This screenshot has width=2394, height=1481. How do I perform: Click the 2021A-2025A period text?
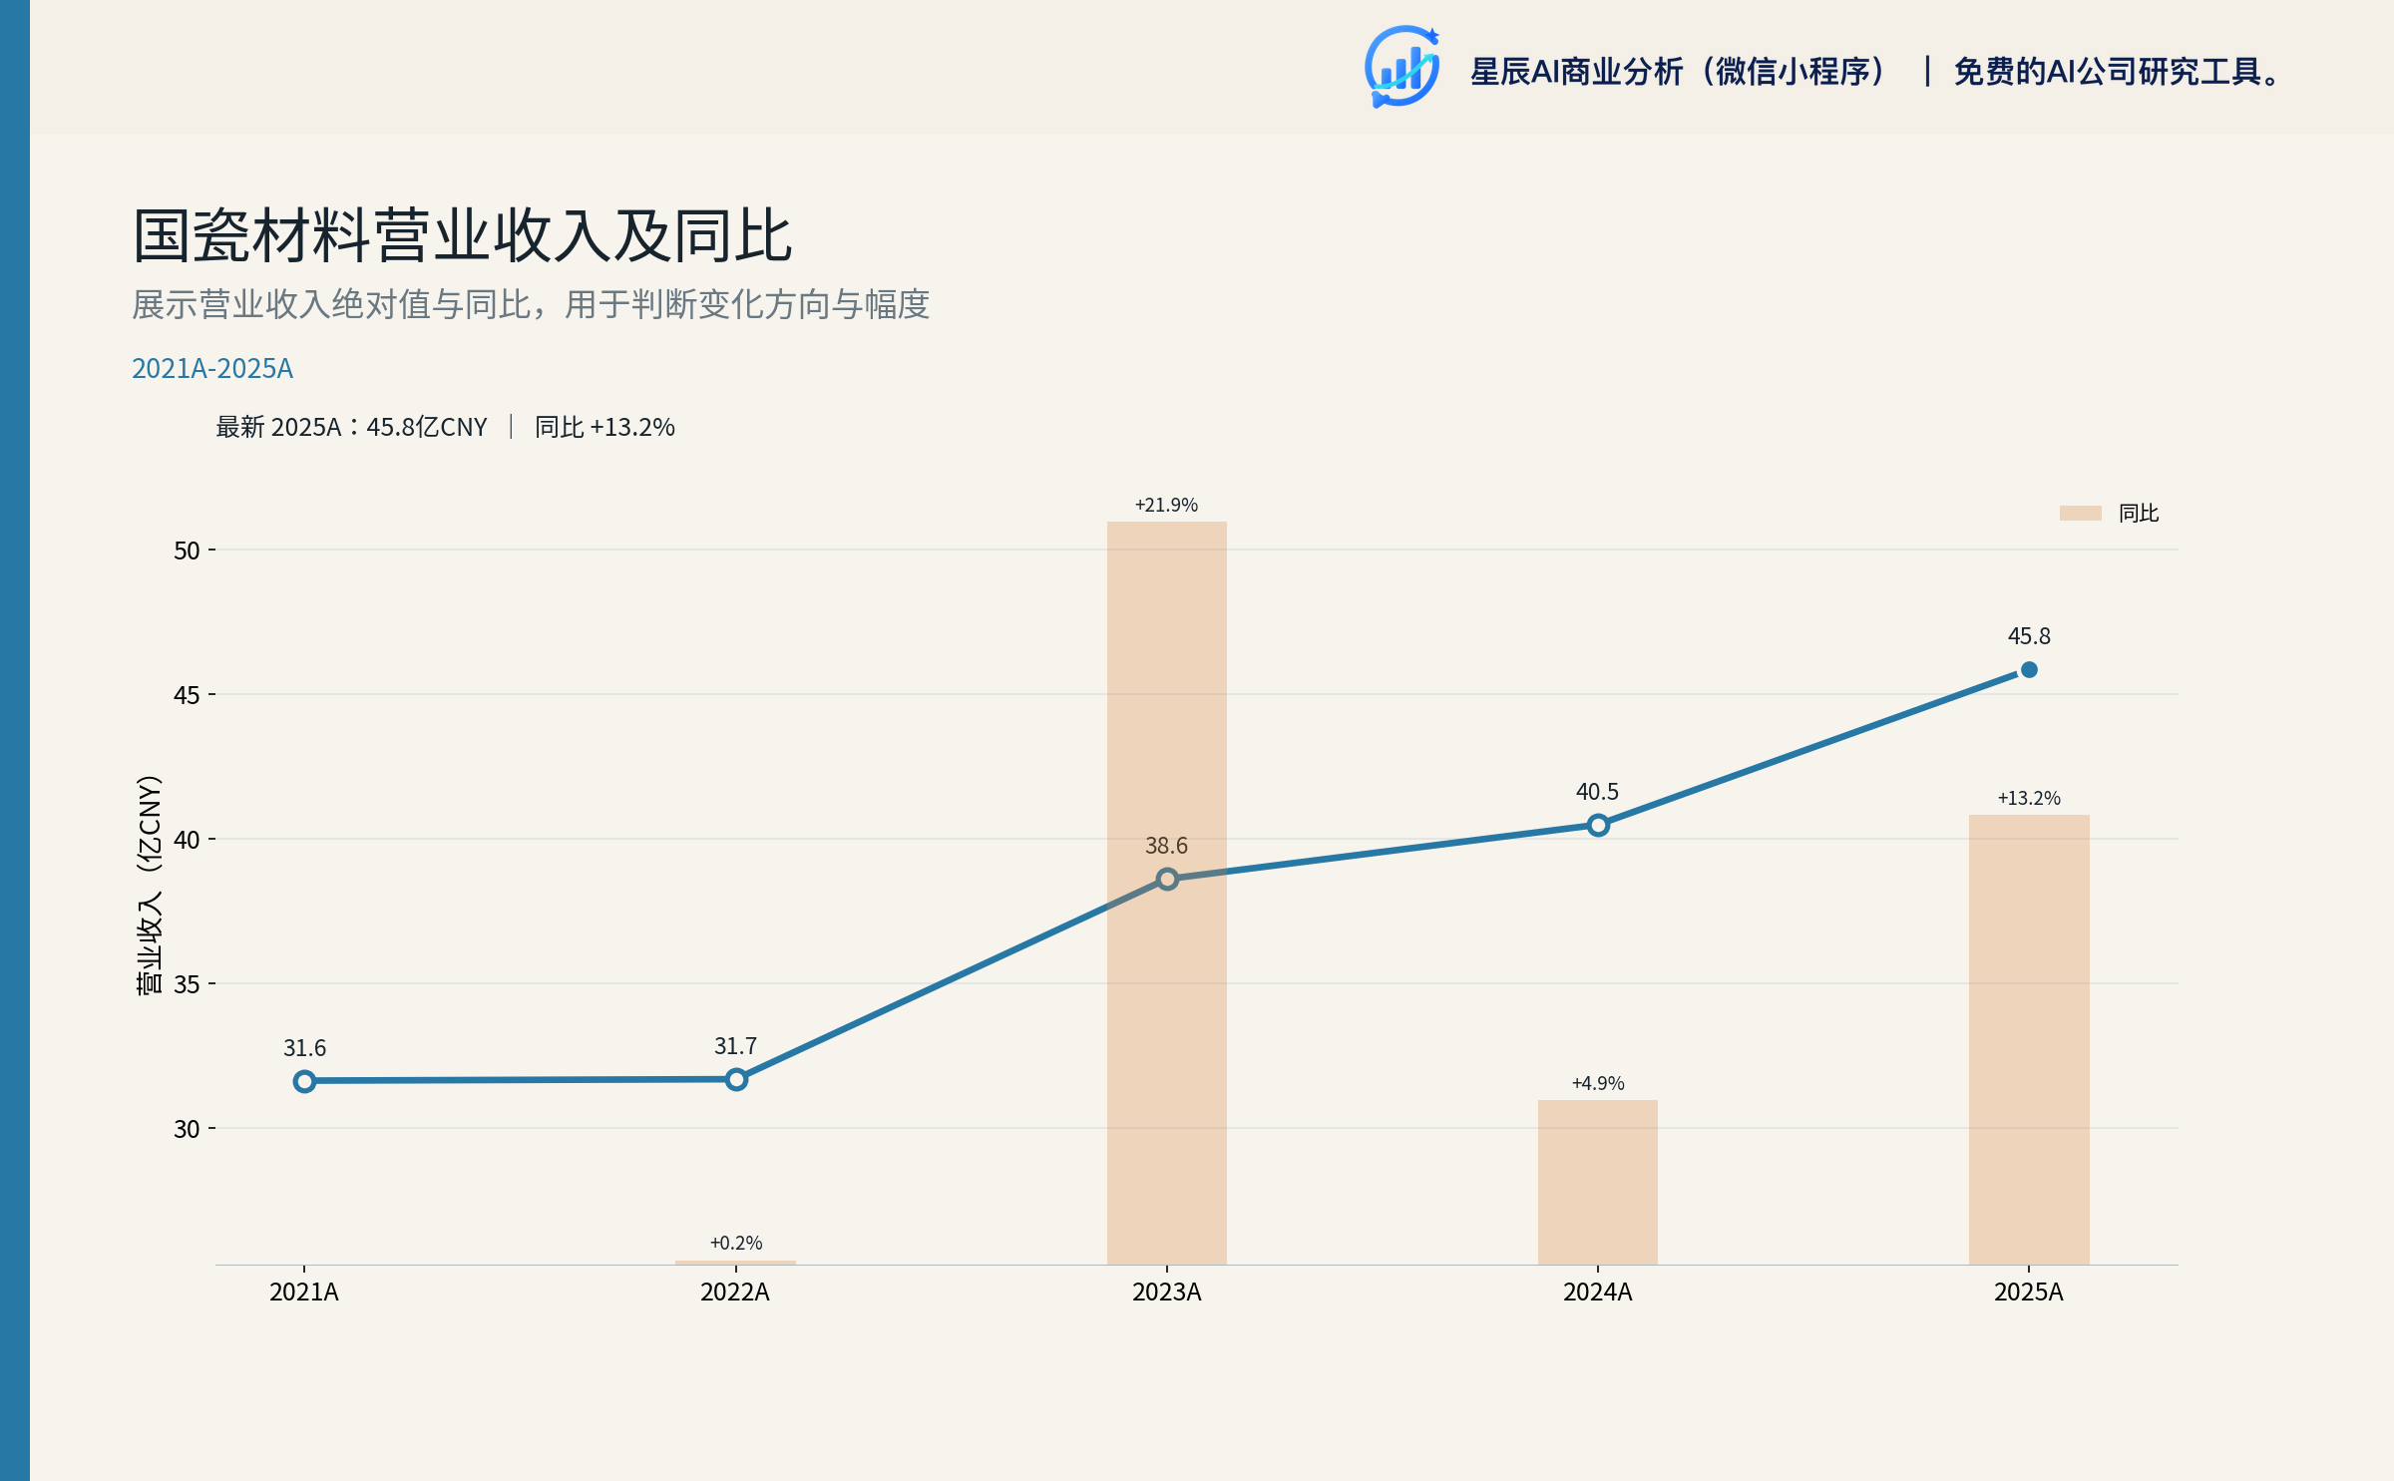212,369
